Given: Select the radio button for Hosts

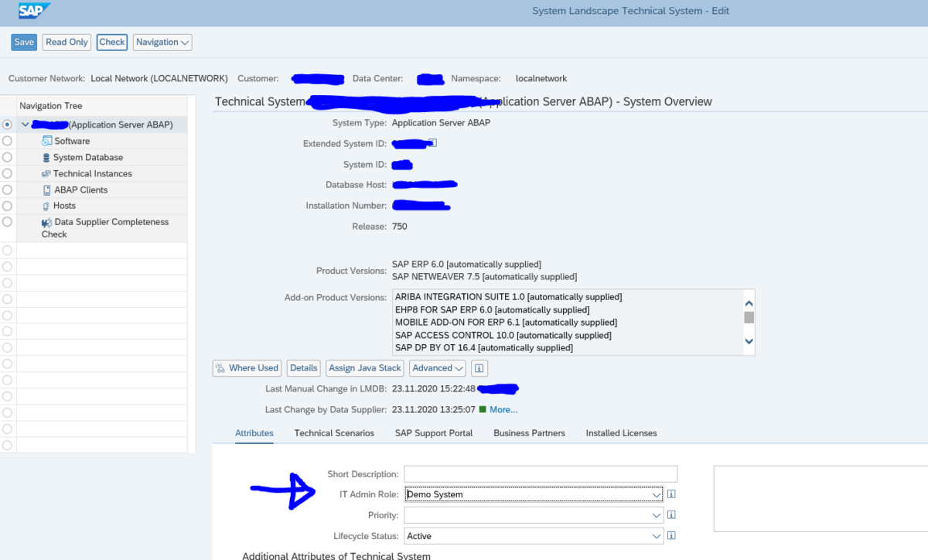Looking at the screenshot, I should tap(6, 205).
